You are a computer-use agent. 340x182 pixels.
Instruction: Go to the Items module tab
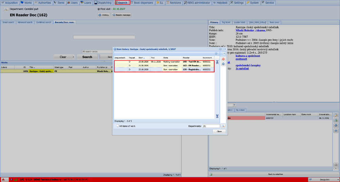click(x=59, y=3)
